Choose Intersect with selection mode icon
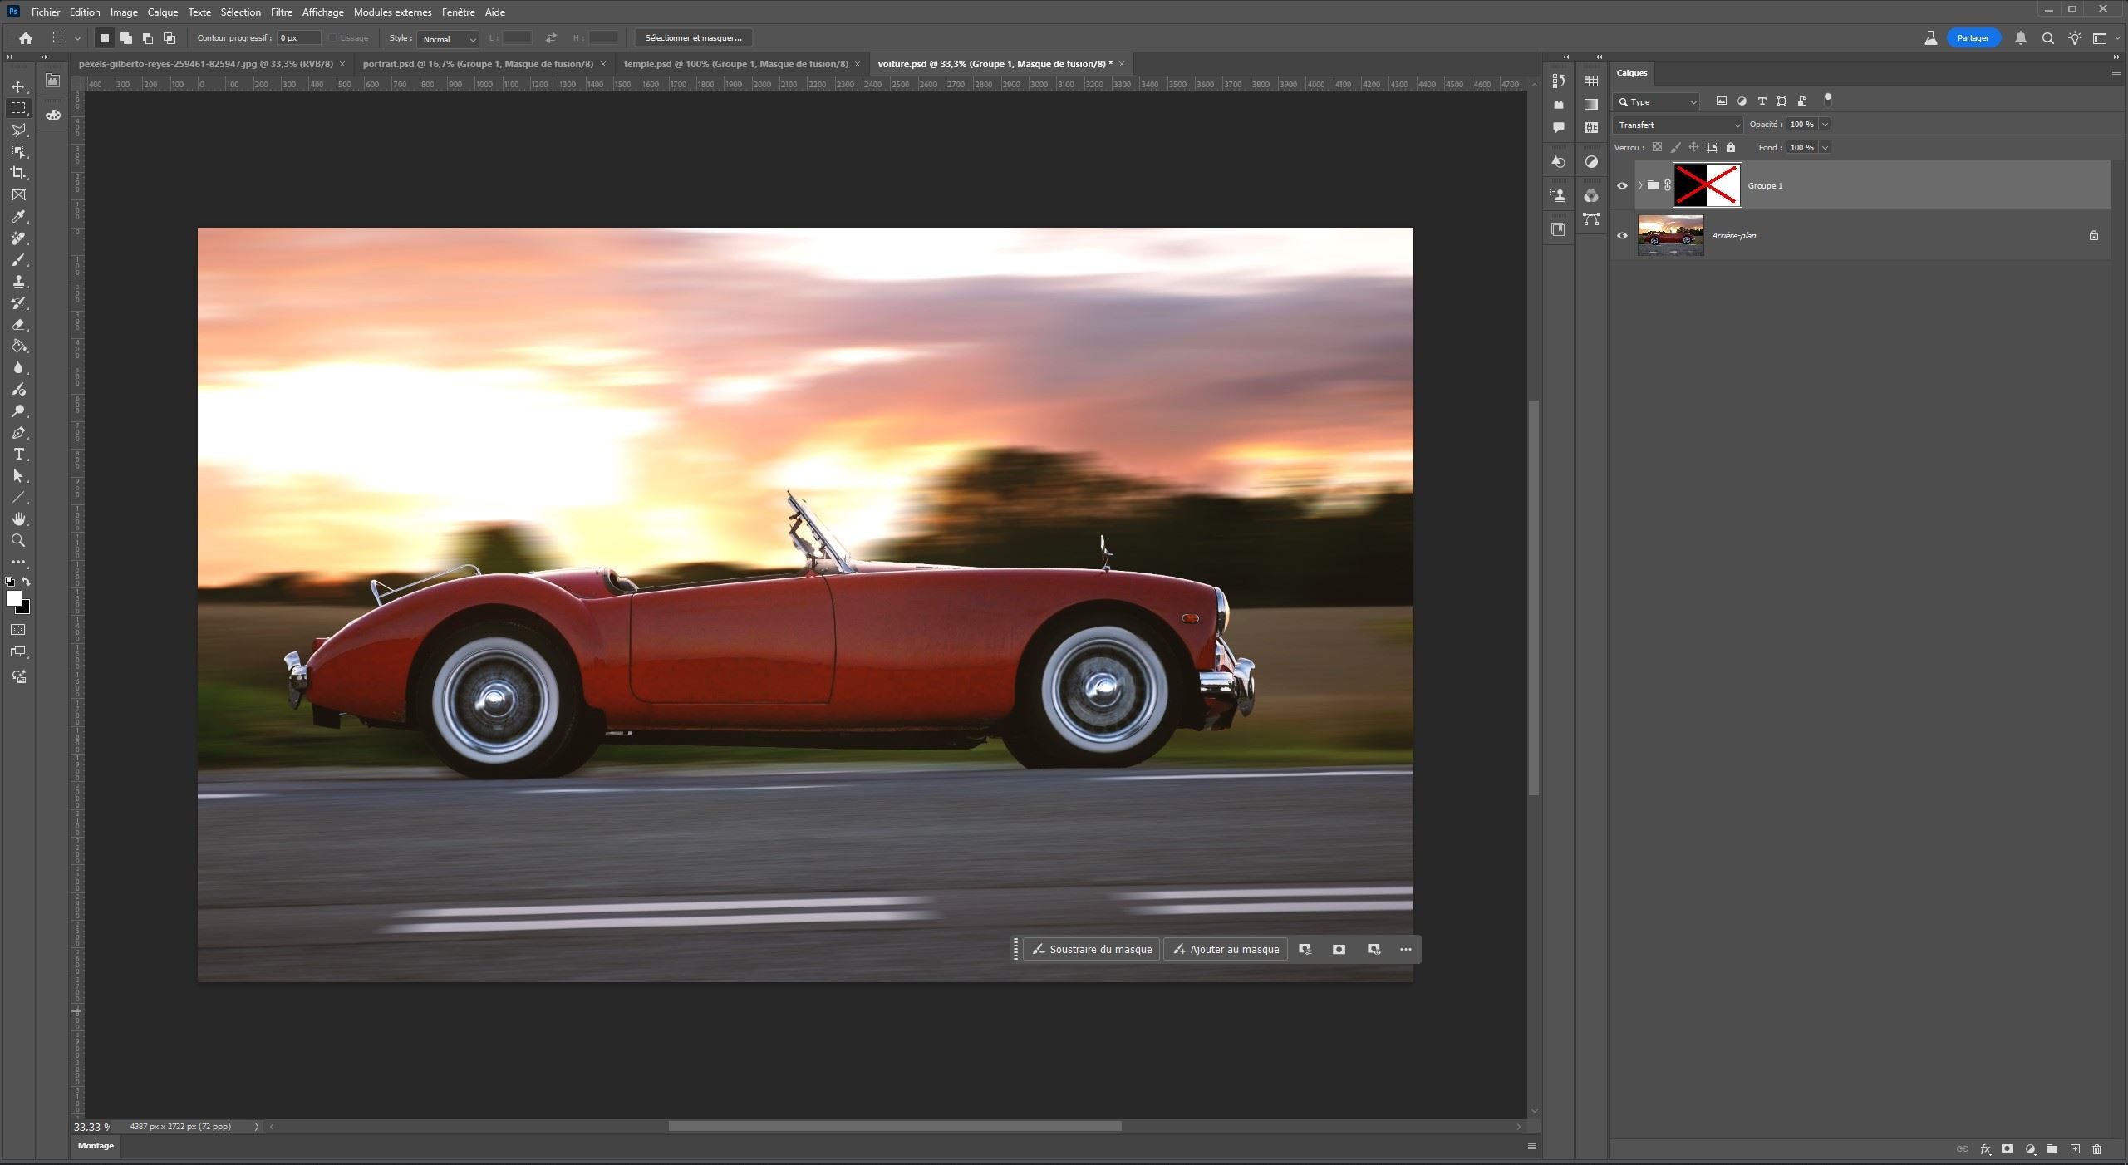 coord(170,37)
